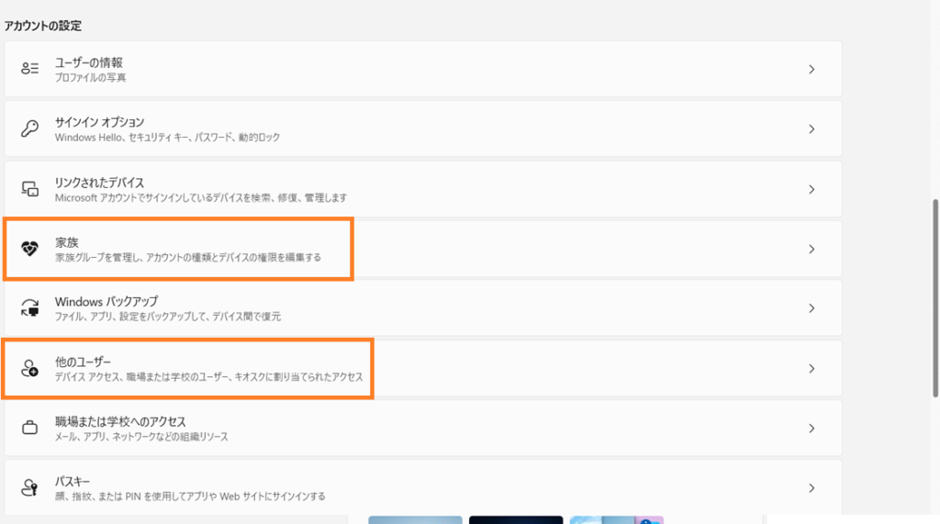940x524 pixels.
Task: Click the 職場または学校へのアクセス briefcase icon
Action: [29, 428]
